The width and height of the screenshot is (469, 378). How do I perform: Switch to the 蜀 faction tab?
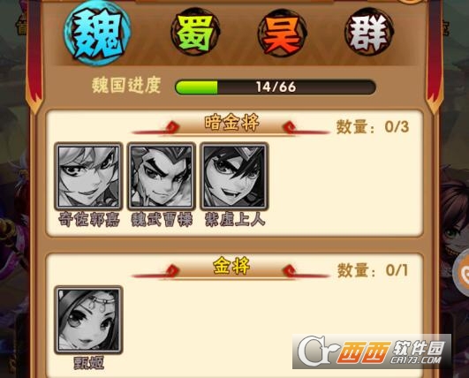click(x=194, y=33)
